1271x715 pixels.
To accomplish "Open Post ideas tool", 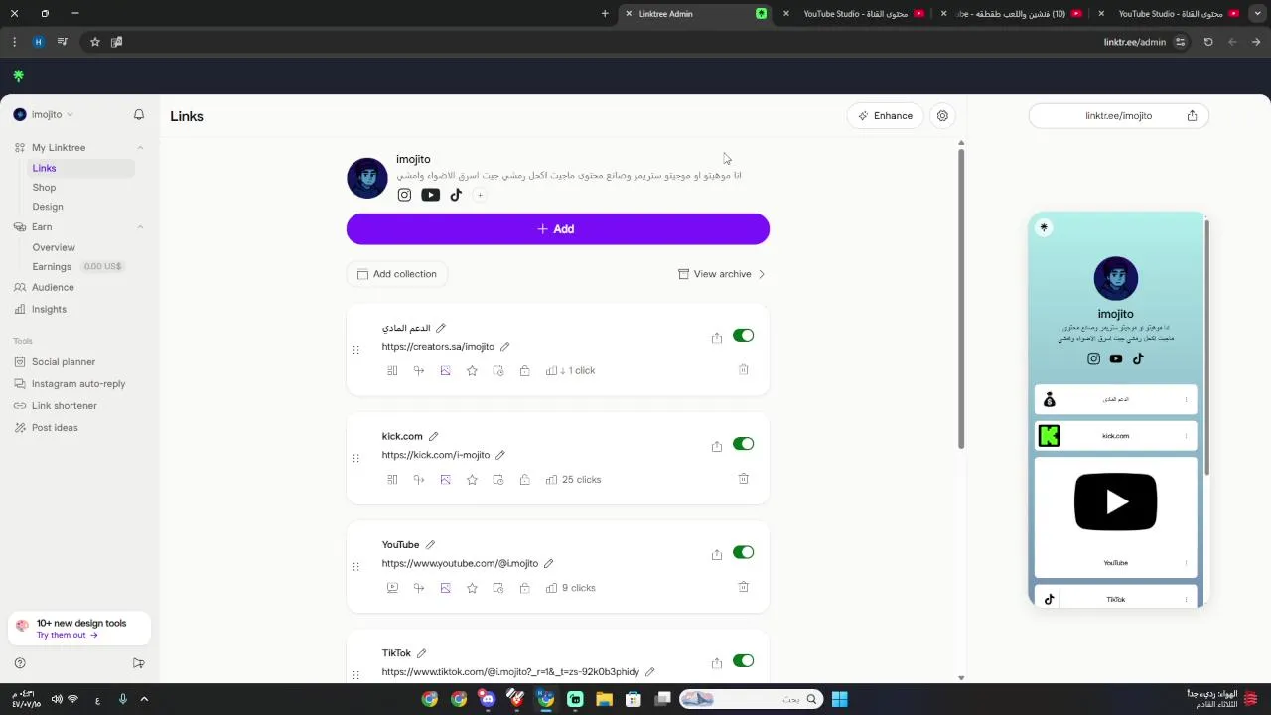I will (x=55, y=428).
